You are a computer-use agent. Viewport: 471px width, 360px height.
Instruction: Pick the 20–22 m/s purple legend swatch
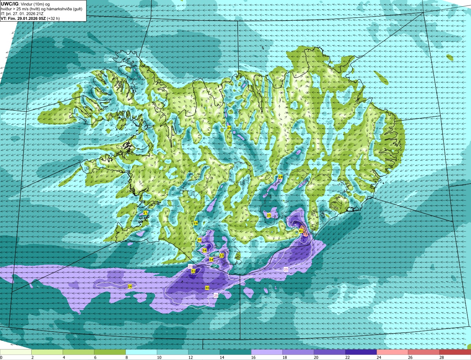(330, 352)
